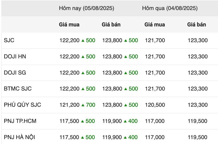
Task: Click the PHÚ QÚY SJC row name
Action: point(22,105)
